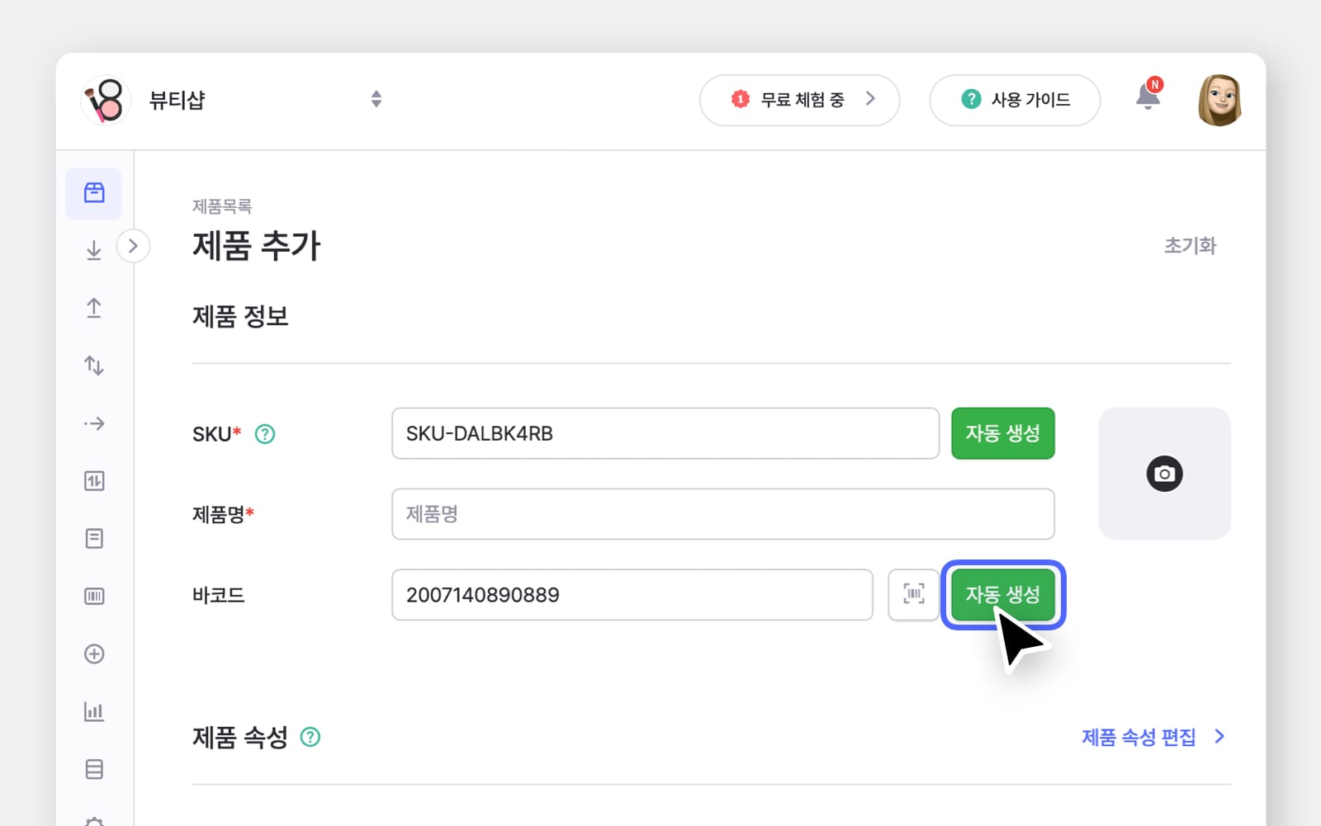Click the upload export icon in the sidebar

(x=93, y=308)
